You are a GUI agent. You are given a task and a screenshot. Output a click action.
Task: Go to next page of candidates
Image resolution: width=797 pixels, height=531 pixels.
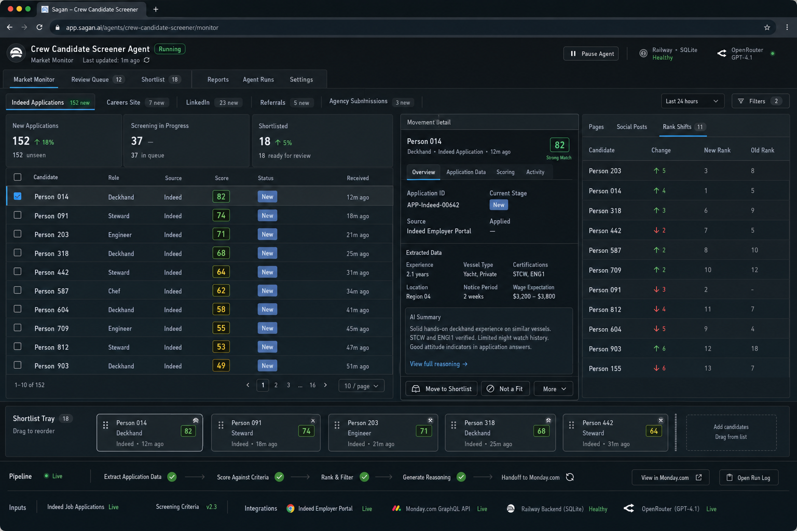[325, 385]
